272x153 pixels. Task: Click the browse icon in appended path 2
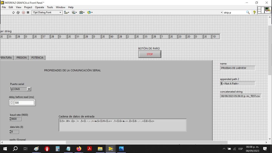pos(222,83)
